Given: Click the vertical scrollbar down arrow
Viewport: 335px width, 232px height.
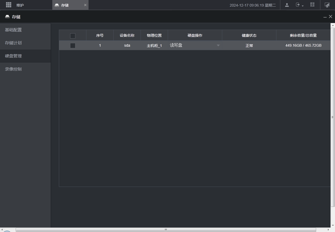Looking at the screenshot, I should pyautogui.click(x=333, y=225).
